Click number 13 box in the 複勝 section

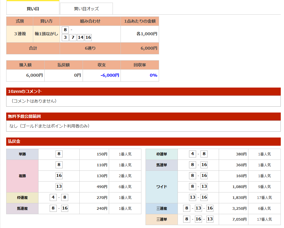point(59,187)
